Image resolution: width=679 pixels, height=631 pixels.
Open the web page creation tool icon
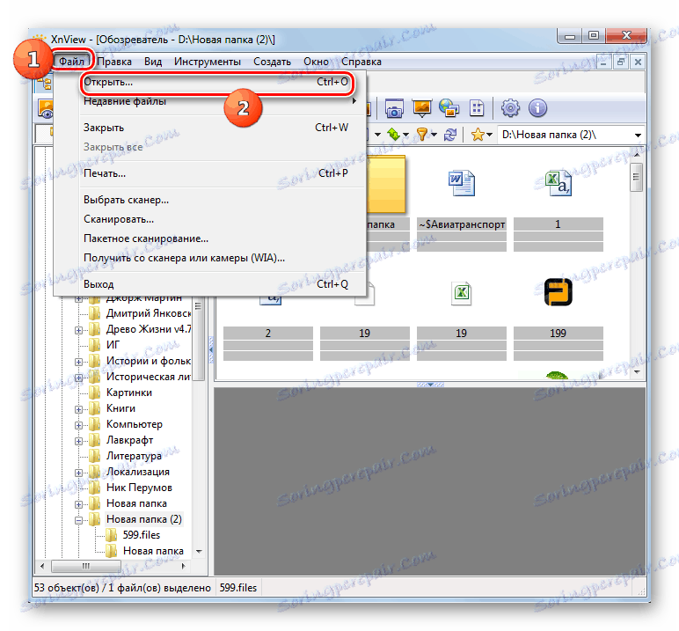click(449, 108)
